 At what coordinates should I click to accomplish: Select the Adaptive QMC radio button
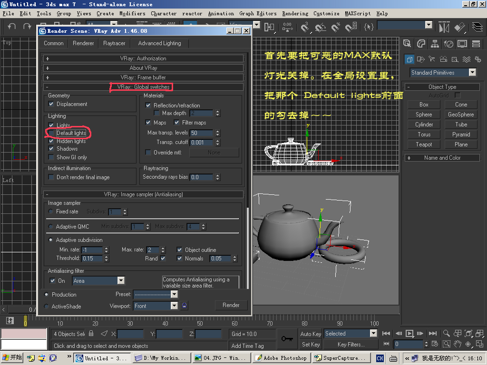point(50,227)
